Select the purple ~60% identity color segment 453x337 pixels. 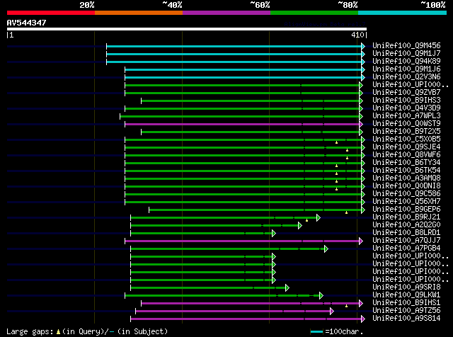tap(226, 13)
